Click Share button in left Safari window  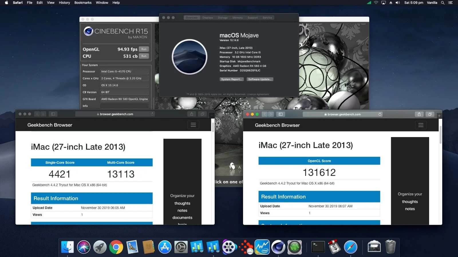[192, 114]
